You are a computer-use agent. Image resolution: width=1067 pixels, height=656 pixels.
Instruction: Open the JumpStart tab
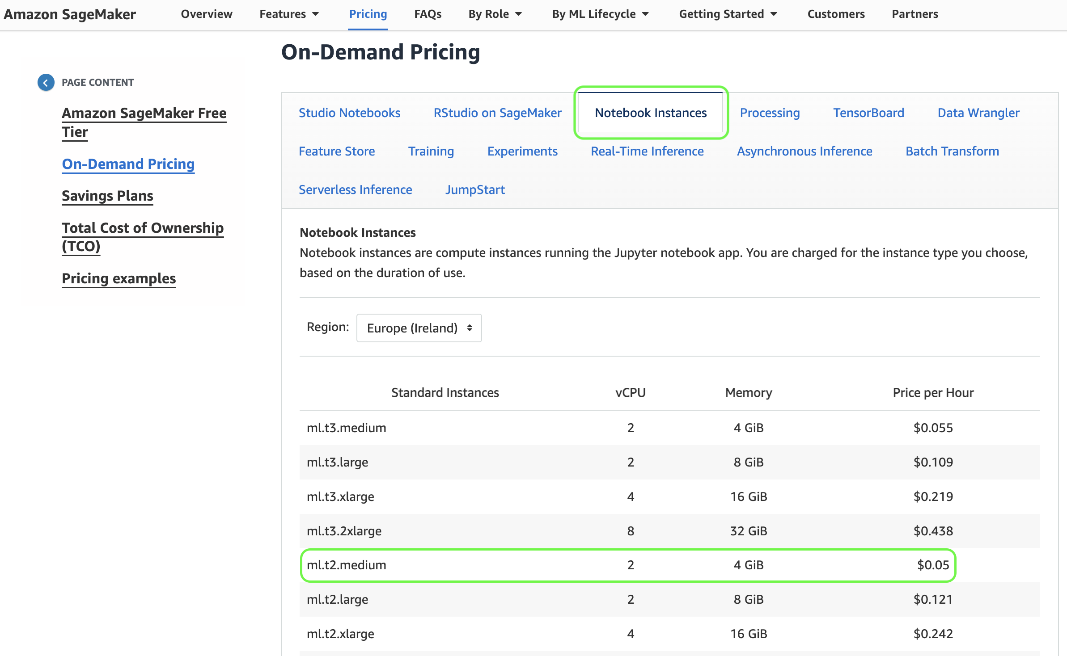click(x=475, y=189)
